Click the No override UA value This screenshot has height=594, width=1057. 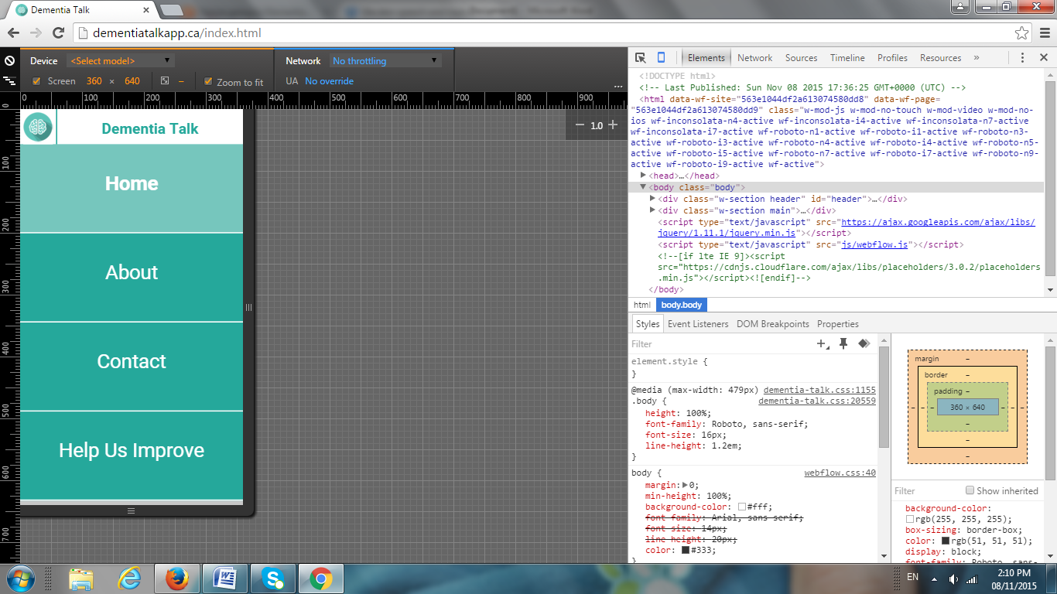coord(329,81)
